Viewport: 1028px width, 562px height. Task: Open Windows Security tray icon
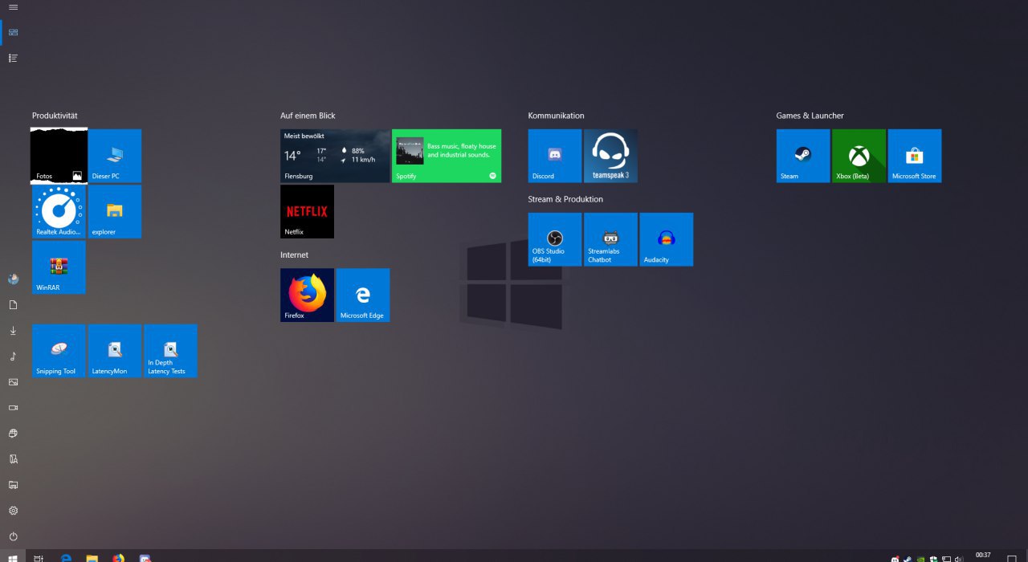pyautogui.click(x=933, y=559)
